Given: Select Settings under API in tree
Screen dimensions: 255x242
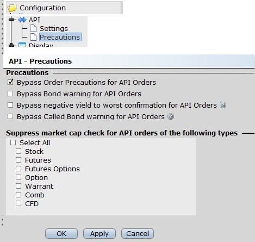Looking at the screenshot, I should tap(54, 28).
